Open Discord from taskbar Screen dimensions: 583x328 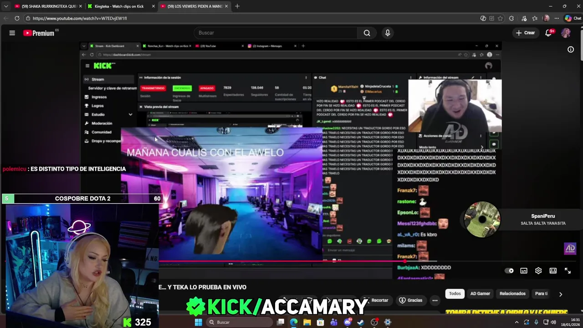pyautogui.click(x=348, y=322)
